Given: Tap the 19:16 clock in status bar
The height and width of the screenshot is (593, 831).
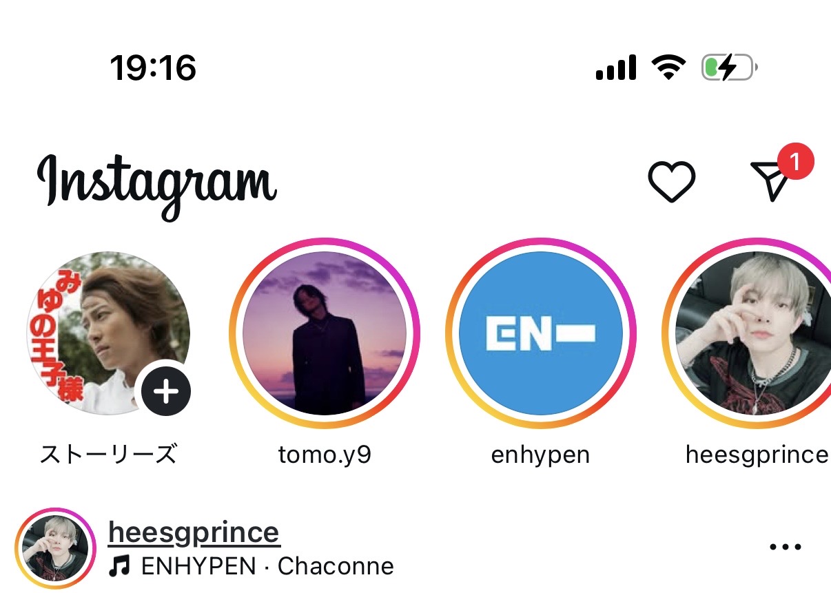Looking at the screenshot, I should [153, 68].
